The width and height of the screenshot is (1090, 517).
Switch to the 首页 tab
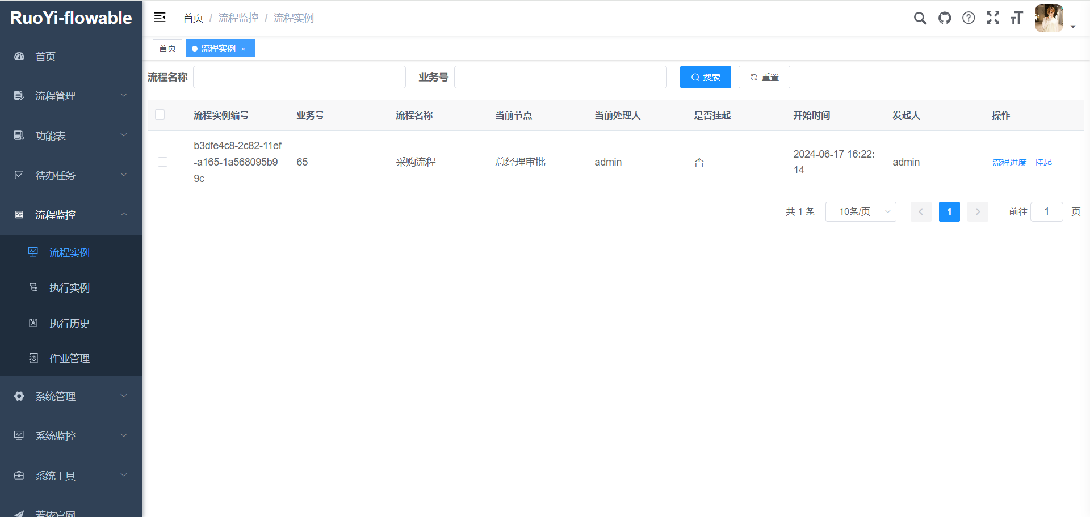[x=167, y=48]
